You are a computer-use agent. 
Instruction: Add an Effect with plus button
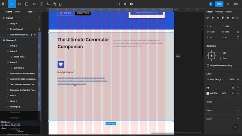point(238,110)
